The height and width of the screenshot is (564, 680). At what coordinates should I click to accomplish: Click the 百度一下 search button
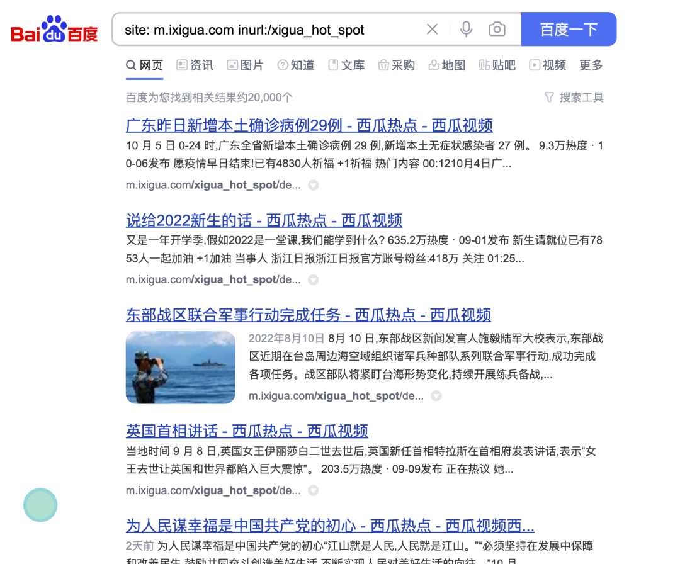[x=569, y=29]
